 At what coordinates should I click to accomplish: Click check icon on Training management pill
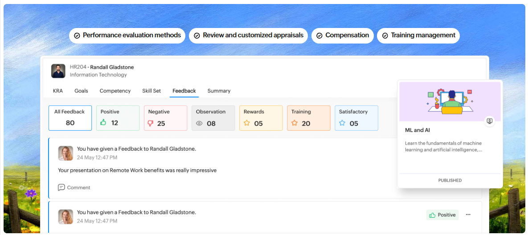point(385,36)
